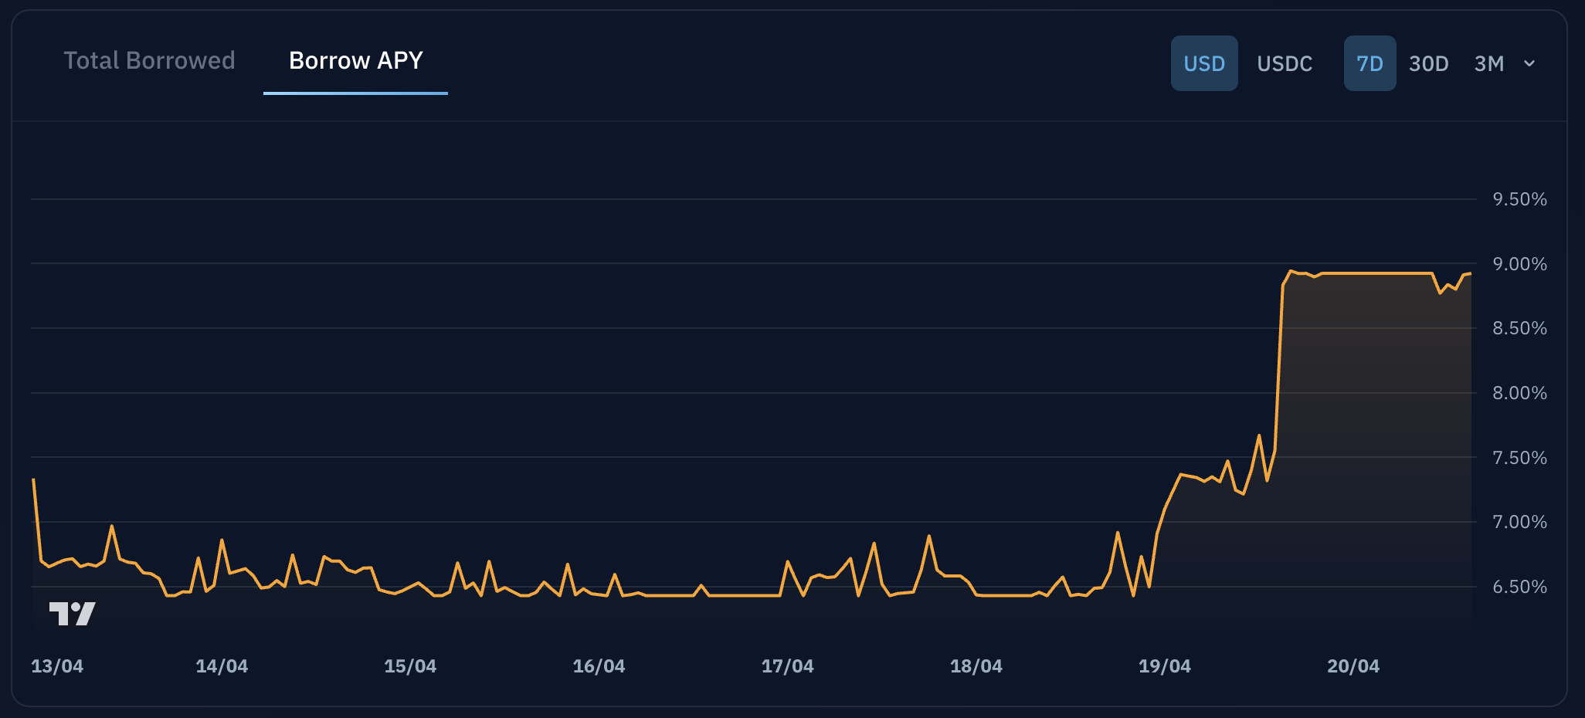This screenshot has height=718, width=1585.
Task: Click the 19/04 date on the axis
Action: pos(1164,666)
